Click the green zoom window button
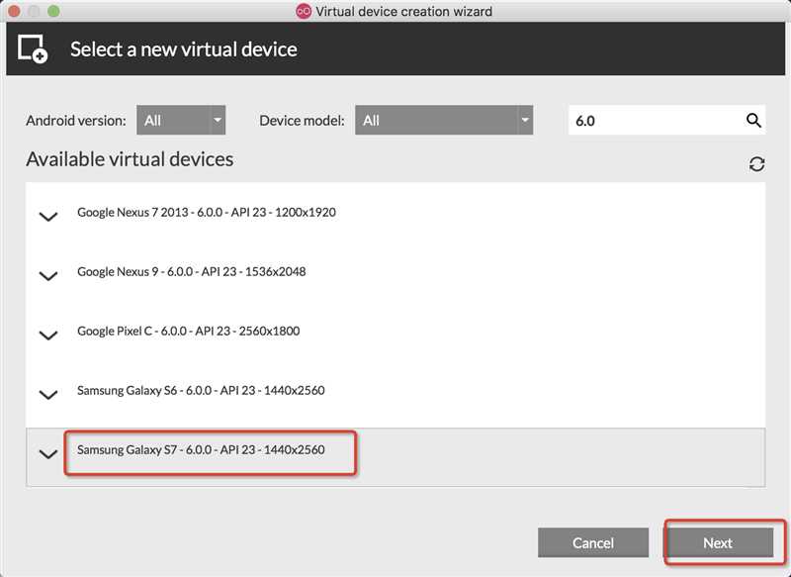 [53, 11]
